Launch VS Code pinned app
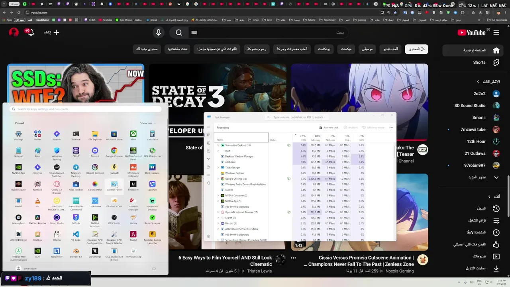 76,236
